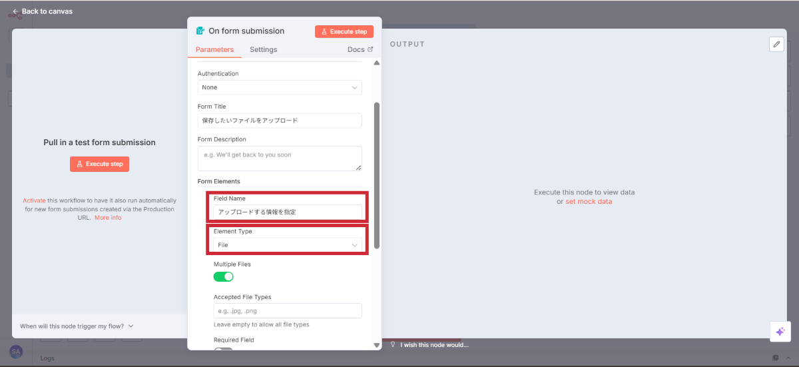Click the scroll down arrow in parameters
This screenshot has width=799, height=367.
pos(376,345)
